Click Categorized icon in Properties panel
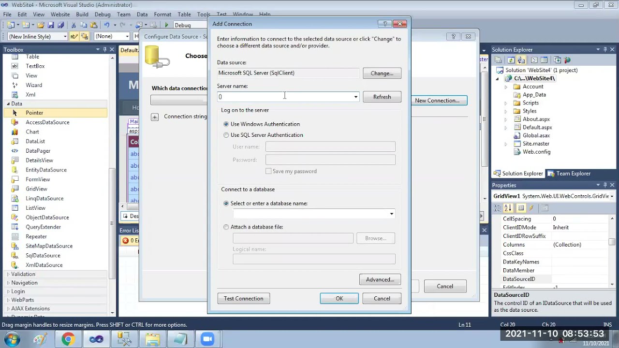This screenshot has width=619, height=348. click(498, 208)
